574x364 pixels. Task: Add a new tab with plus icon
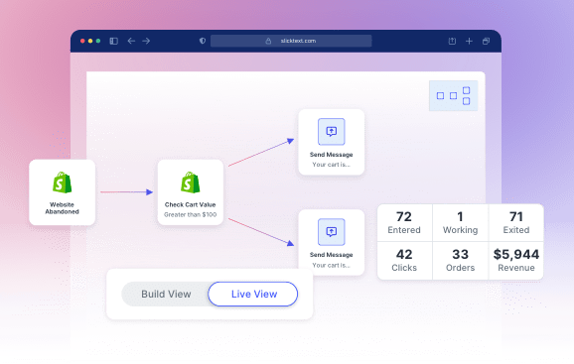click(469, 41)
